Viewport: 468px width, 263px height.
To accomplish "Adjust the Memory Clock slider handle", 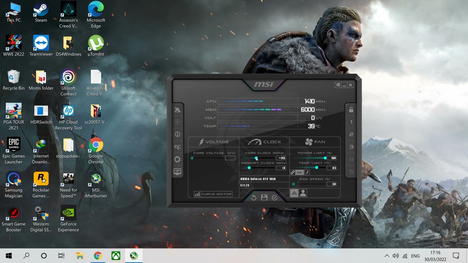I will [x=249, y=168].
